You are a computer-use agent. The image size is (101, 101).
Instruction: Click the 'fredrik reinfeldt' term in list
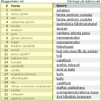pos(23,46)
